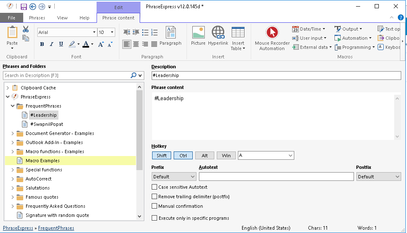Open the Programming macro menu
This screenshot has height=233, width=407.
[x=354, y=47]
